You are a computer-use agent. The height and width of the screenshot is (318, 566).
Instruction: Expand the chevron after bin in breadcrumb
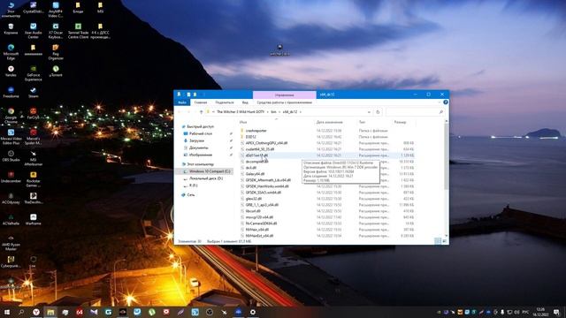coord(279,112)
